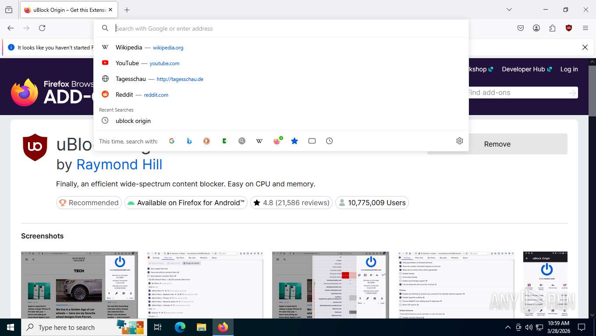
Task: Select Tagesschau suggestion
Action: pos(281,79)
